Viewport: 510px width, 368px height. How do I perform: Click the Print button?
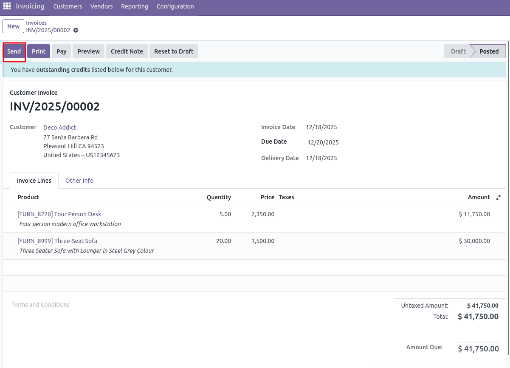39,51
